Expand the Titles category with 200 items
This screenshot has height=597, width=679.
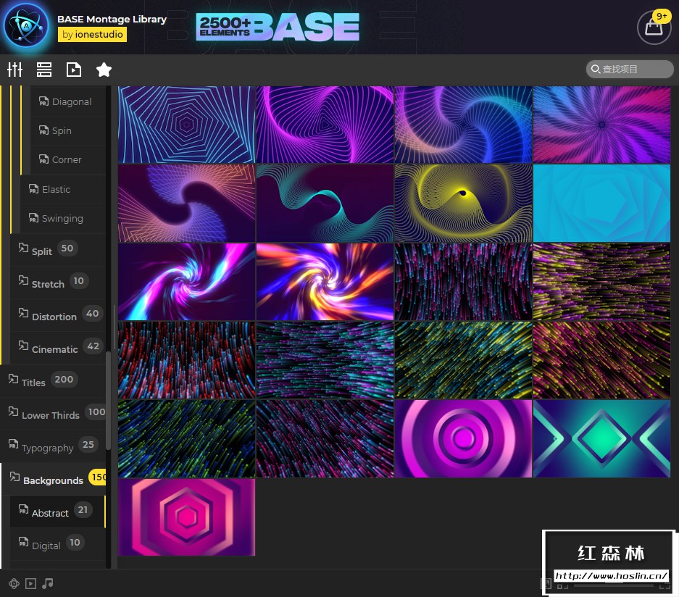pos(54,381)
